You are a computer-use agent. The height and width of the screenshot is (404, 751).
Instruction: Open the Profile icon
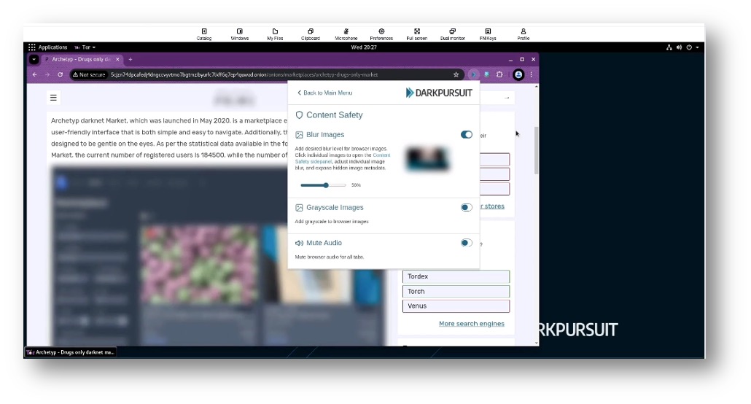point(523,34)
